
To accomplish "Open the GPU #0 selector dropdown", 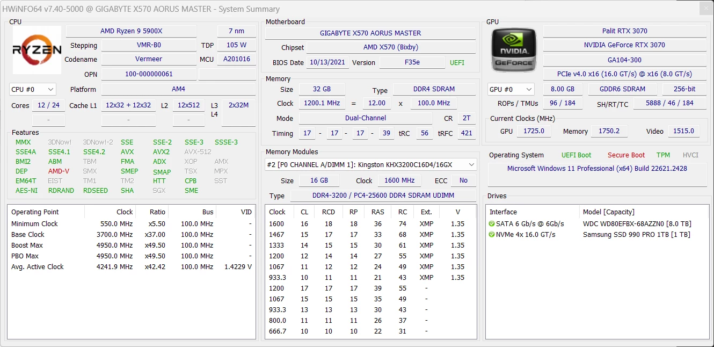I will (x=511, y=89).
